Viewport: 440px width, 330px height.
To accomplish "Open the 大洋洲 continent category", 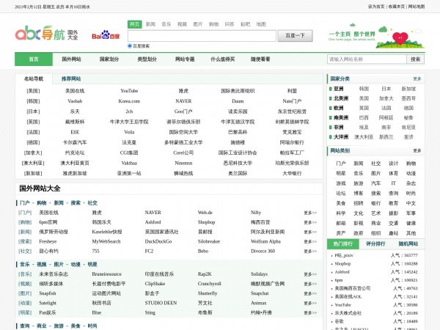I will tap(341, 137).
